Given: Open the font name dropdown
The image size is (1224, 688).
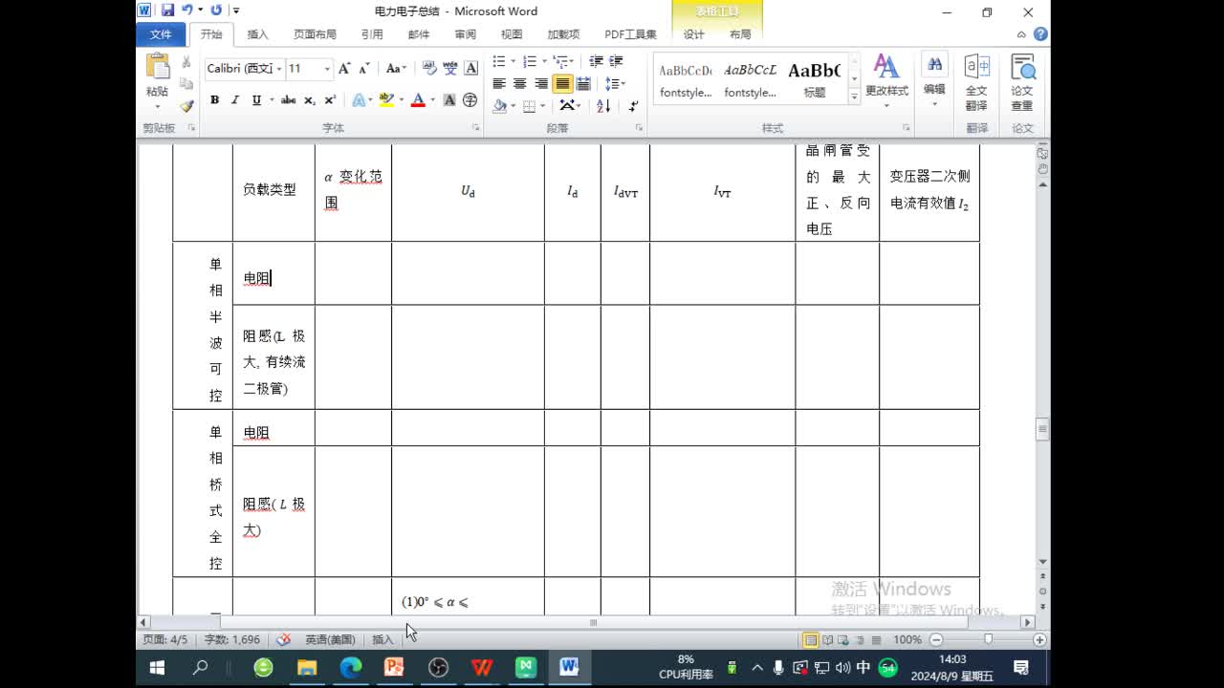Looking at the screenshot, I should click(279, 69).
